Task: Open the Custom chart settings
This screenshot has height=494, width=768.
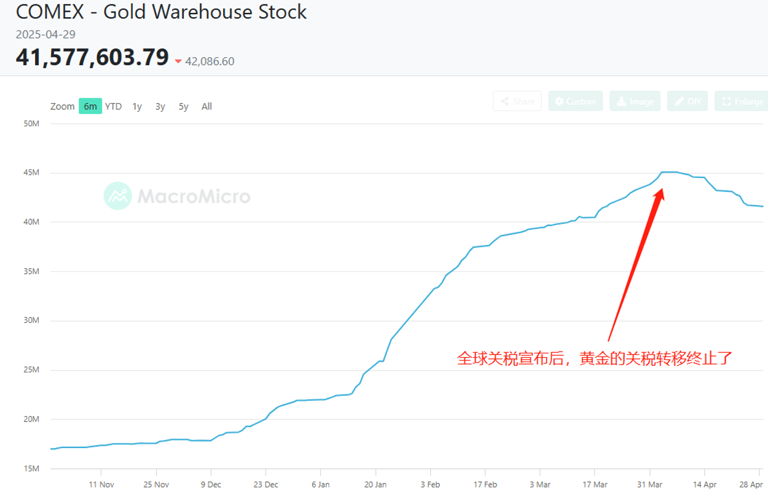Action: [575, 101]
